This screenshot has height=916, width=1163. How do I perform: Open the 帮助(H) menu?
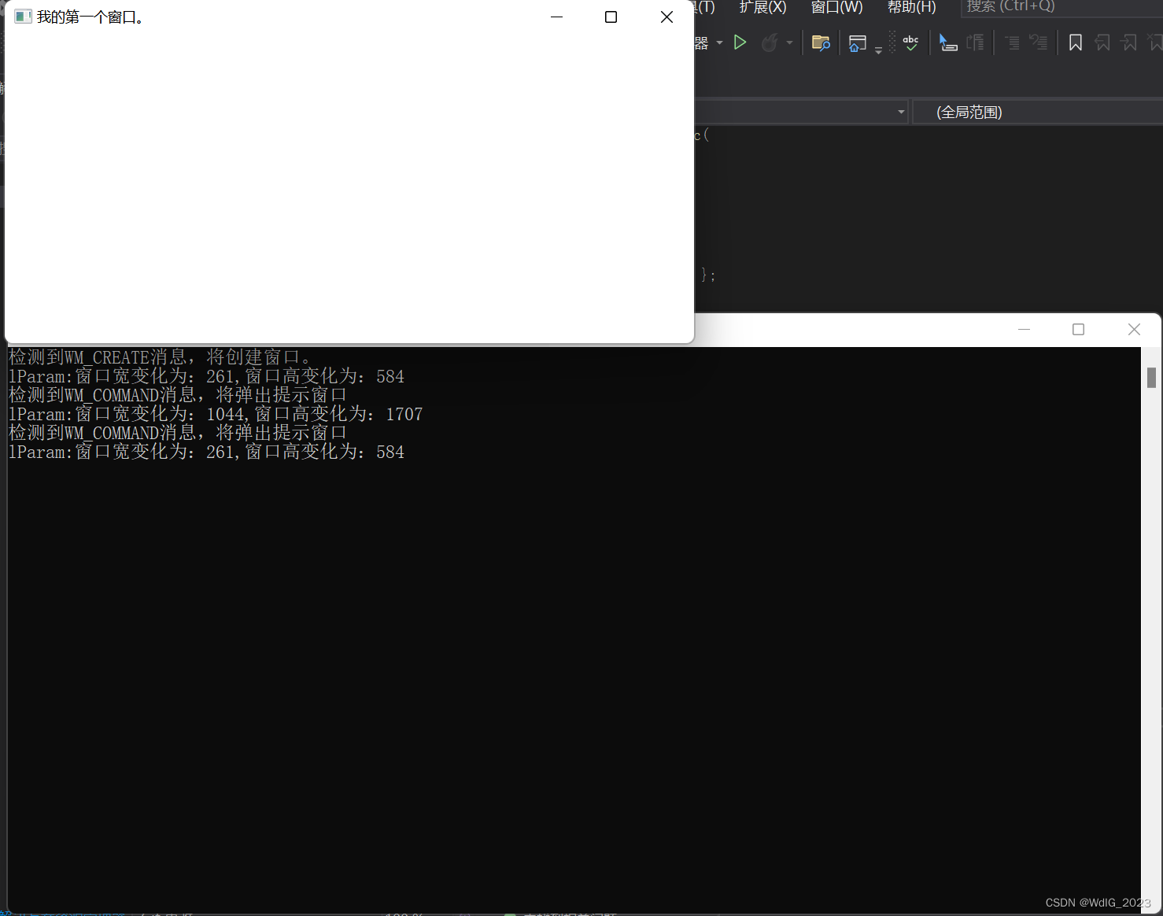(911, 7)
